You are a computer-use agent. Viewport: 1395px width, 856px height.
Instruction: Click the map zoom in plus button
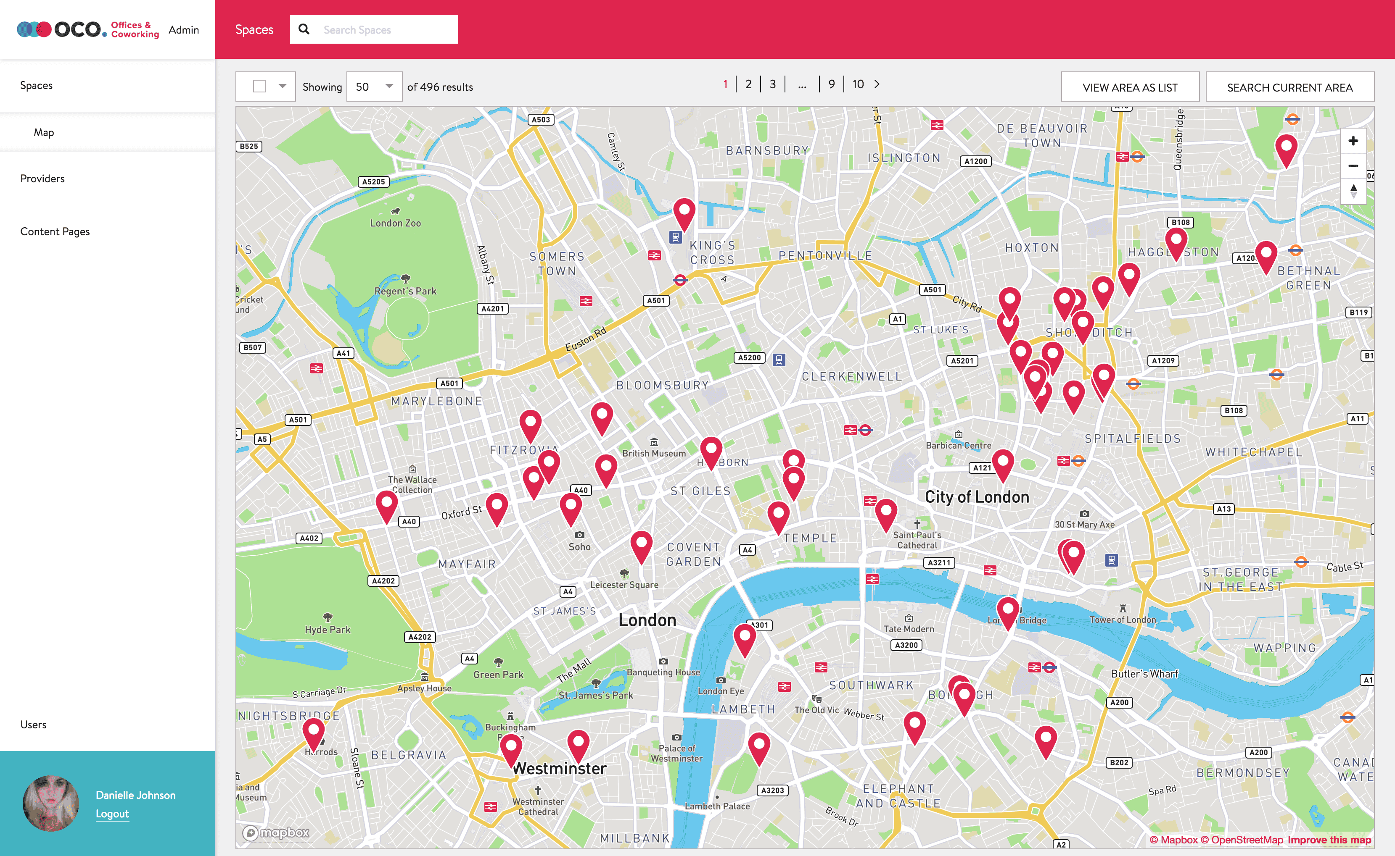click(x=1353, y=141)
